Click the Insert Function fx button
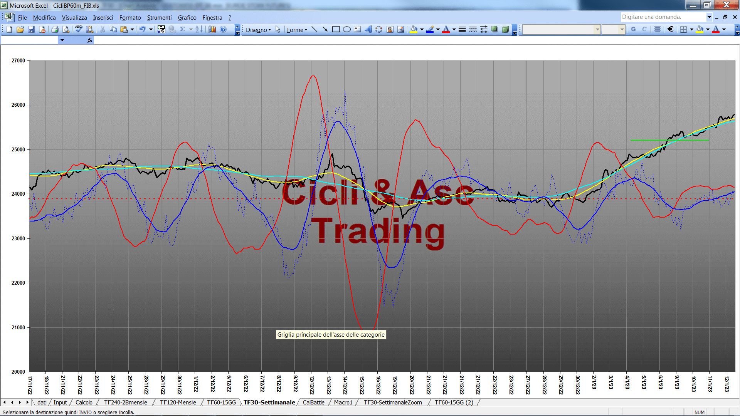Viewport: 740px width, 416px height. [90, 40]
